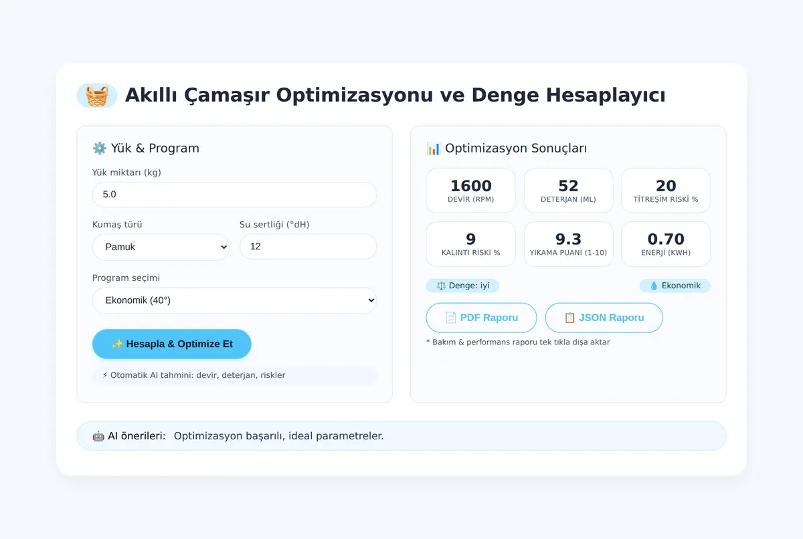Click the Denge: iyi badge

tap(462, 286)
